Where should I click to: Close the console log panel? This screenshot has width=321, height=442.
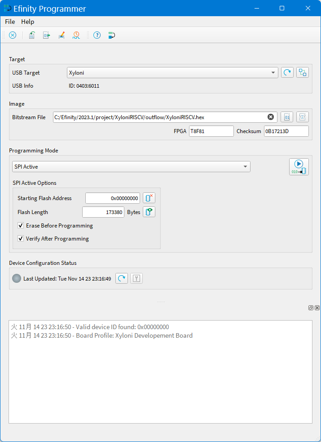coord(317,308)
